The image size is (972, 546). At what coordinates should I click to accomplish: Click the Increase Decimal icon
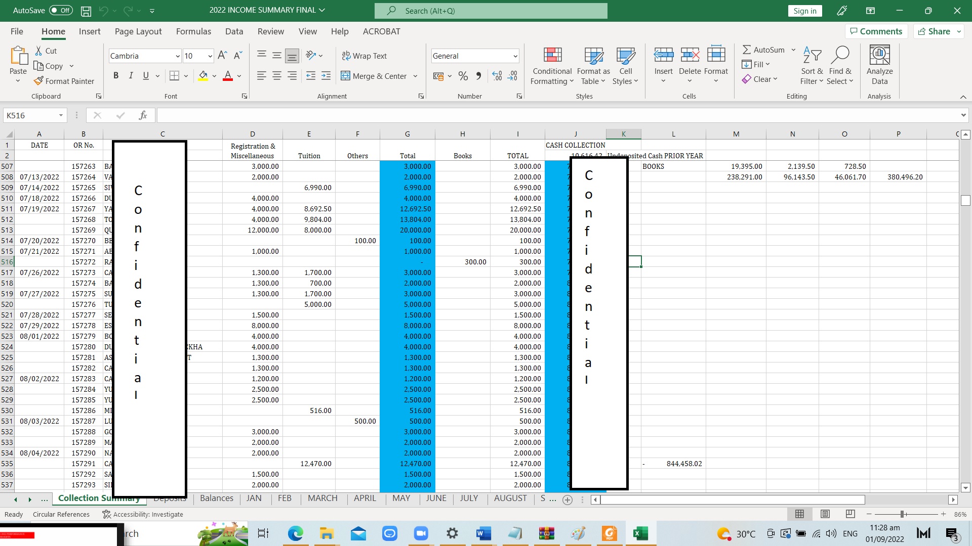point(497,76)
